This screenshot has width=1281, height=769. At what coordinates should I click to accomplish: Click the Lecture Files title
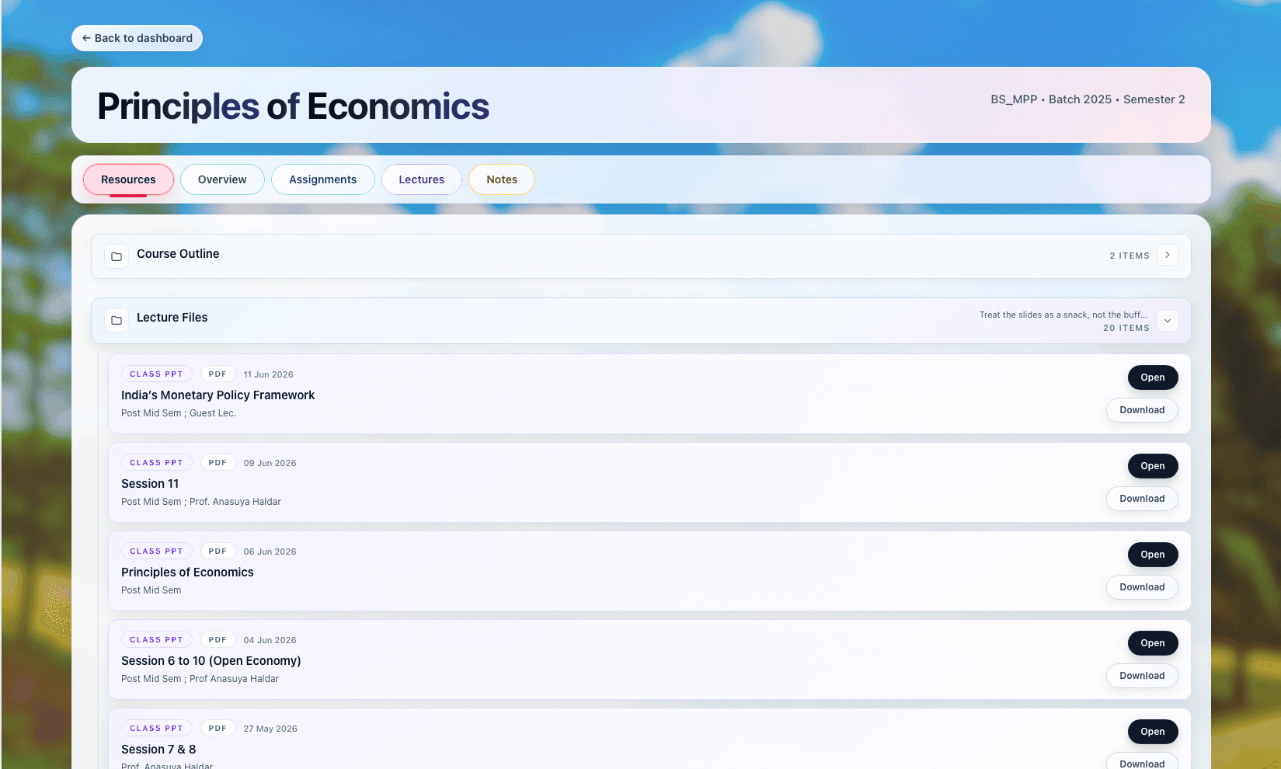coord(172,318)
